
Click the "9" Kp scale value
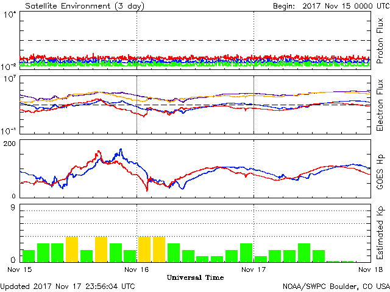[13, 207]
